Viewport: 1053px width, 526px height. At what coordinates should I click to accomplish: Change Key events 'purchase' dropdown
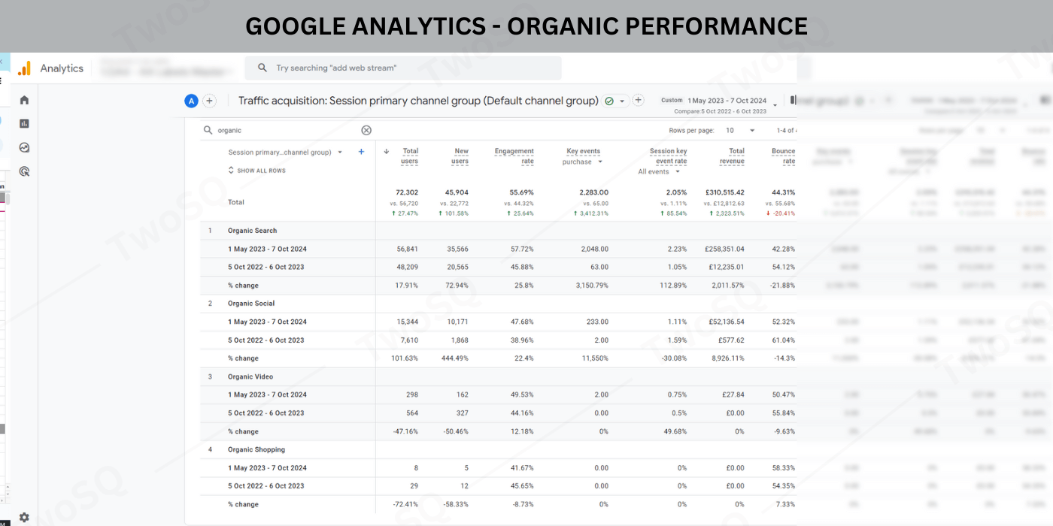pos(582,162)
